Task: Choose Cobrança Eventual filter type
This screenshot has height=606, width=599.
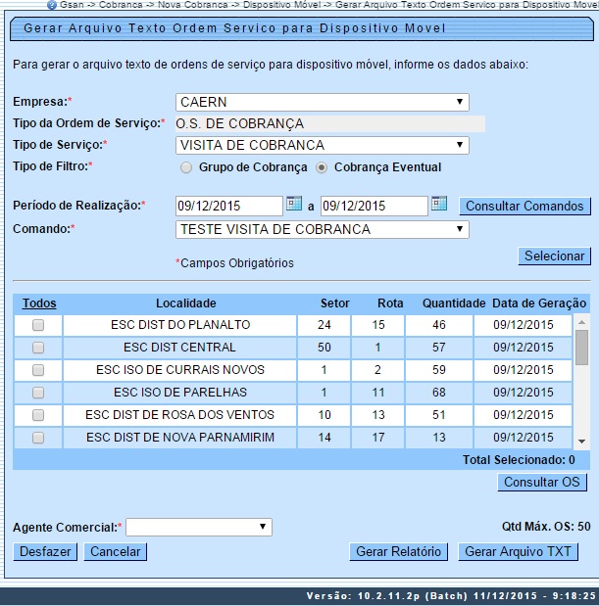Action: pos(322,168)
